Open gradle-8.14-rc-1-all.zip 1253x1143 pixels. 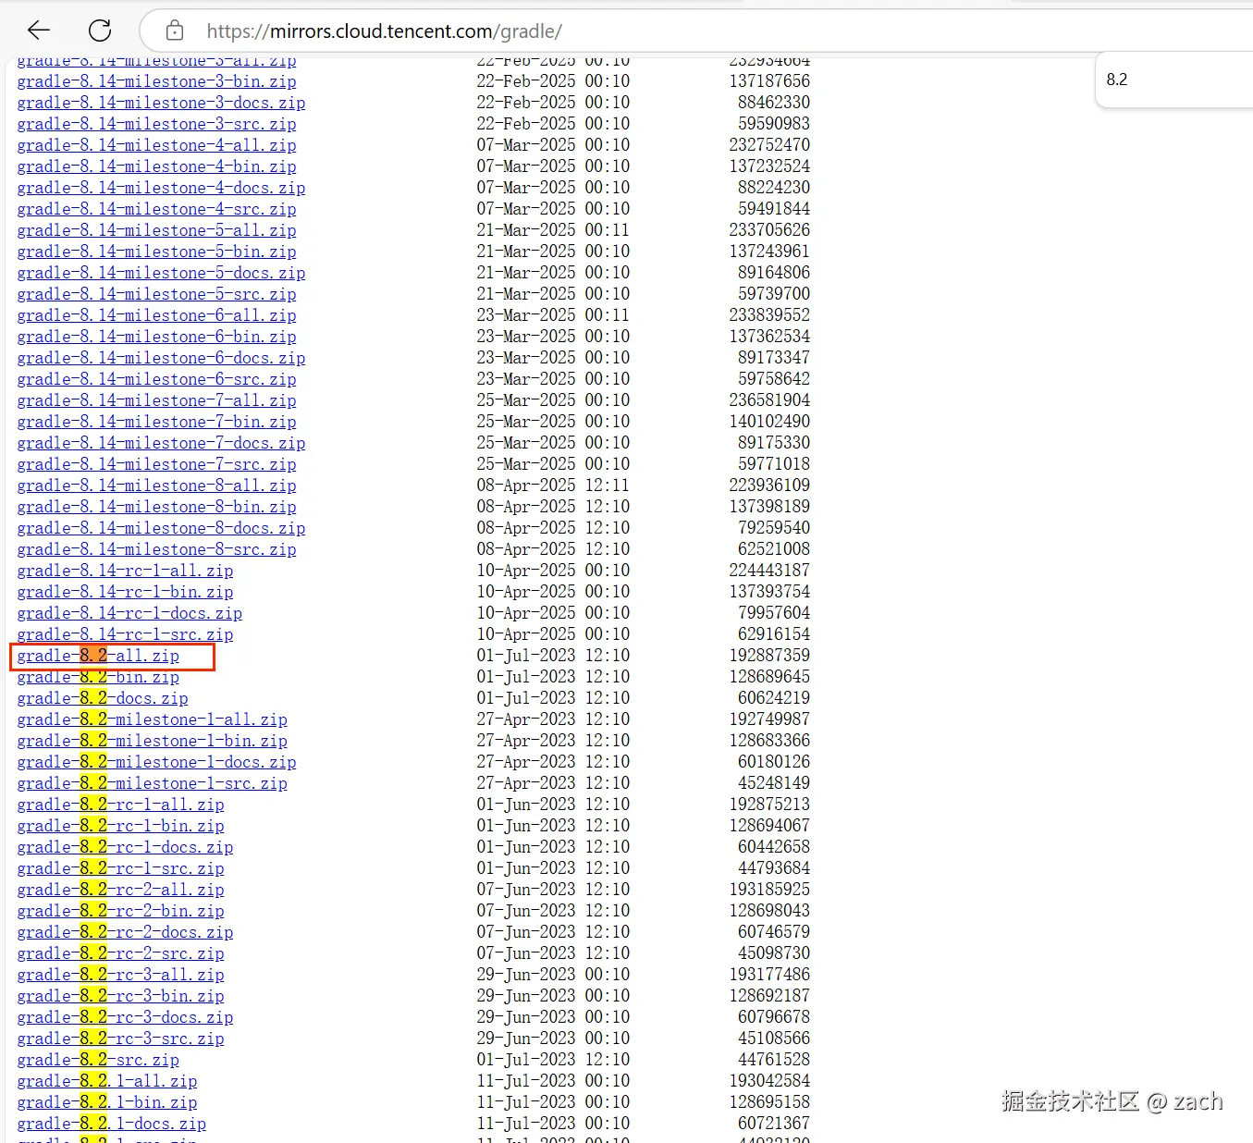pos(125,571)
